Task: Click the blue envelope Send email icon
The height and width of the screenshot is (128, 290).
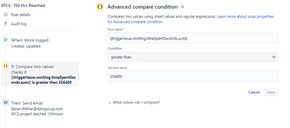Action: (x=6, y=102)
